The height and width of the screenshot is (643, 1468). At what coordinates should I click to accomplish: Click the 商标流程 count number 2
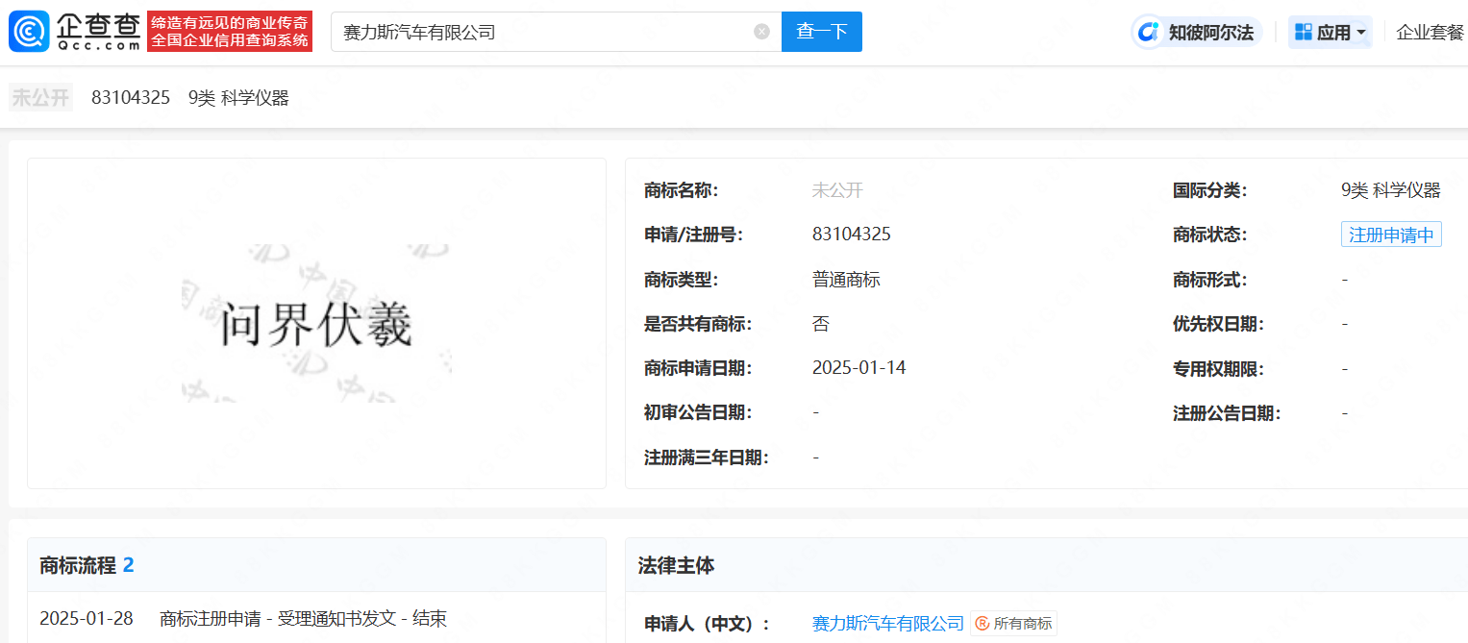coord(129,565)
